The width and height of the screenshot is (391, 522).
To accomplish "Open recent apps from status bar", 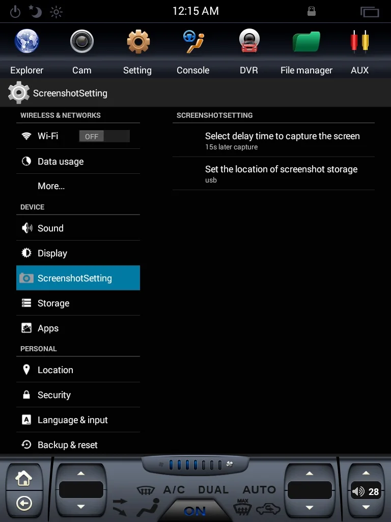I will click(x=370, y=12).
